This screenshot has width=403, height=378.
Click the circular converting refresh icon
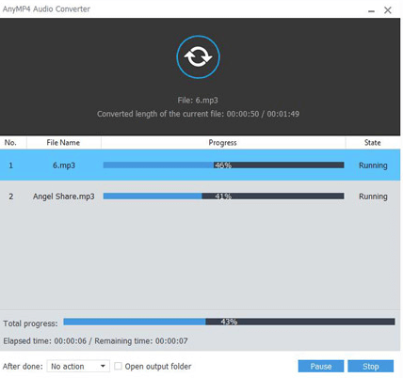pos(198,56)
